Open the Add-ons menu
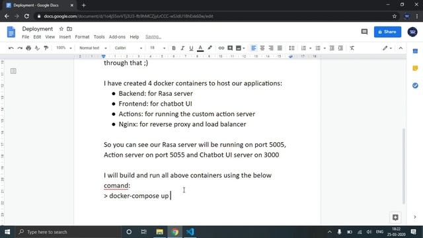This screenshot has width=423, height=238. (x=117, y=37)
